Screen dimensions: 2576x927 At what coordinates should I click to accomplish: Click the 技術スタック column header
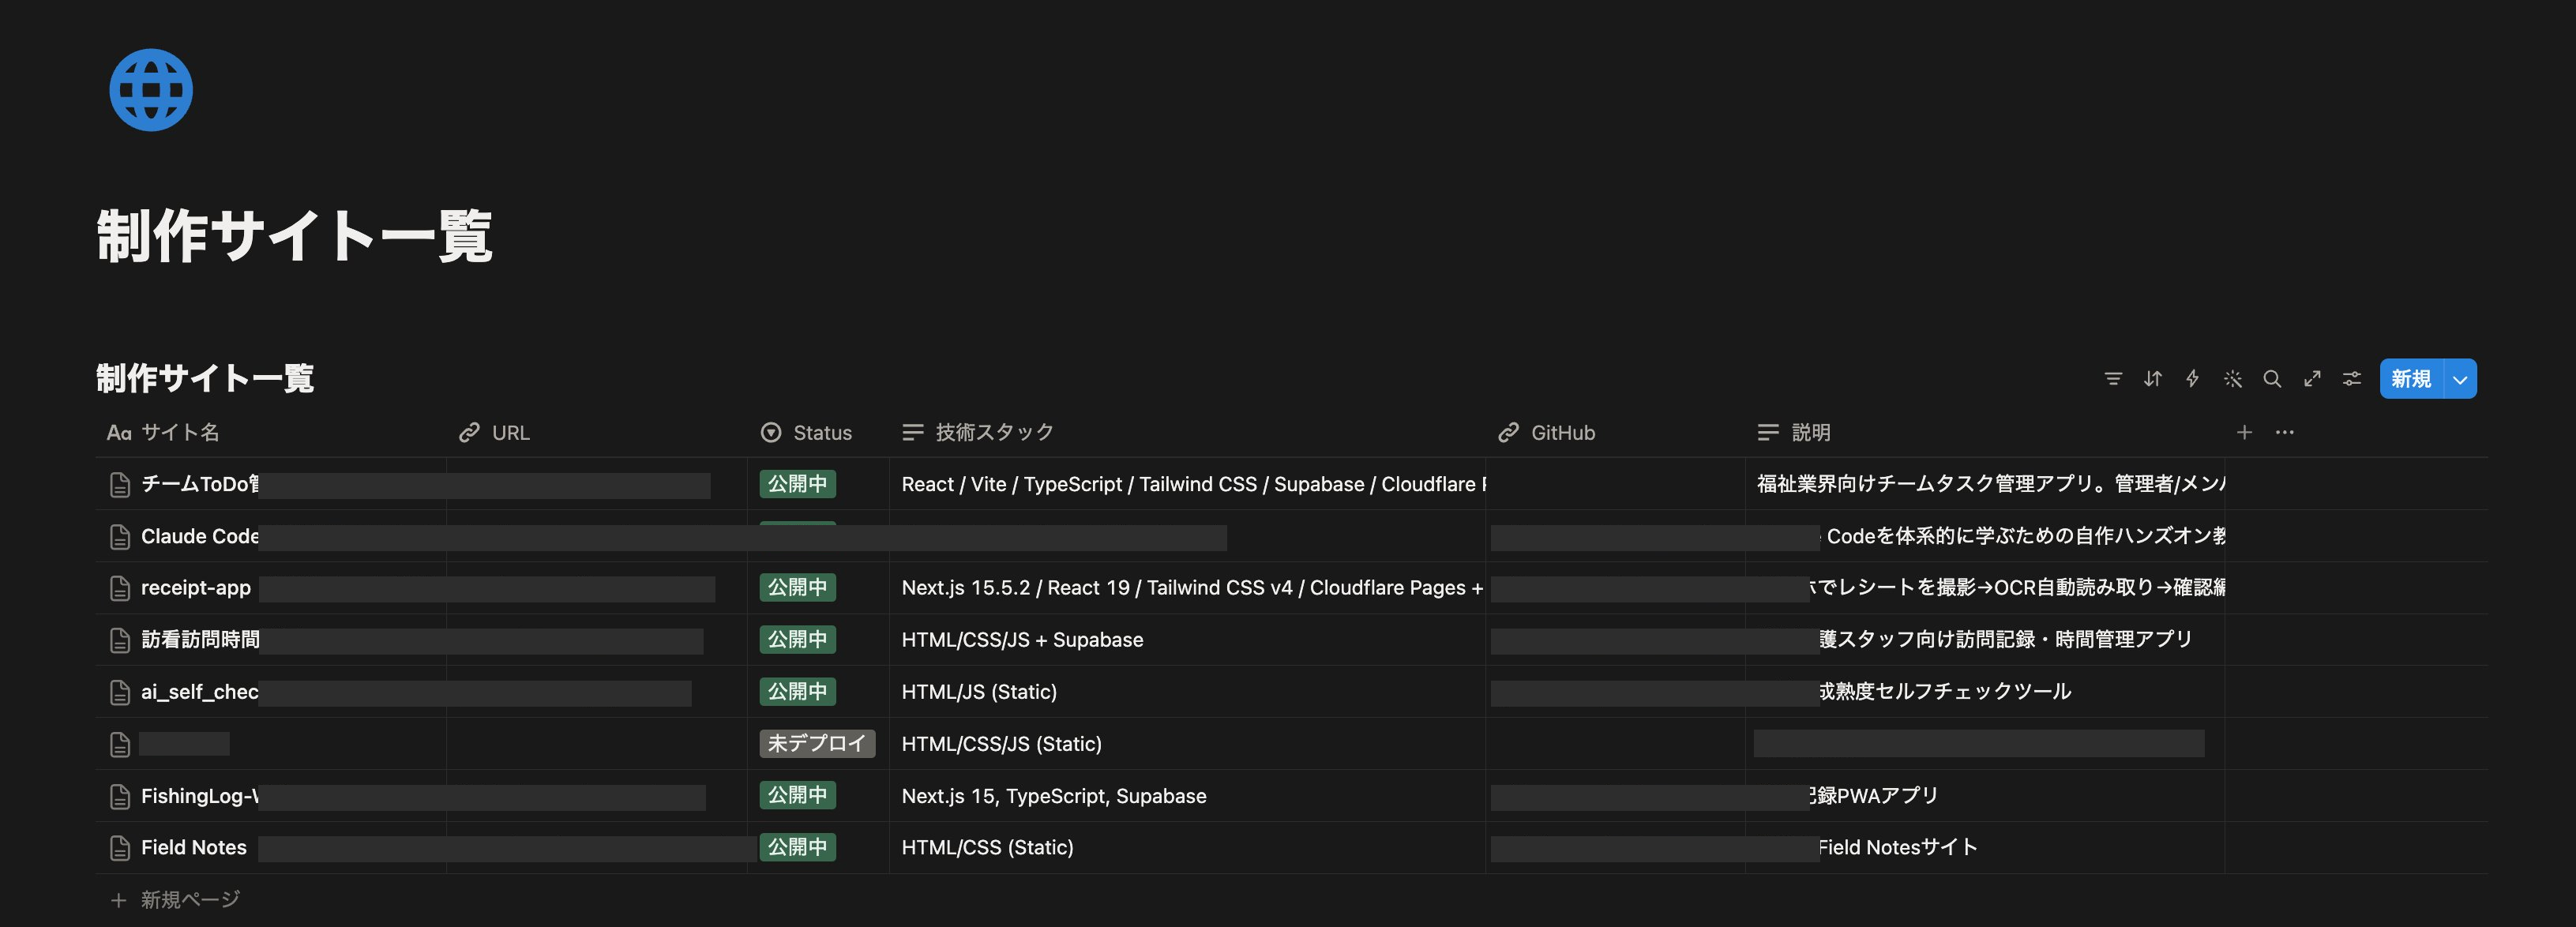coord(1187,432)
